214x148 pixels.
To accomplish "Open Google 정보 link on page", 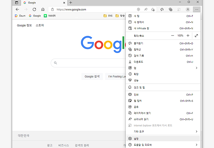I will tap(24, 25).
